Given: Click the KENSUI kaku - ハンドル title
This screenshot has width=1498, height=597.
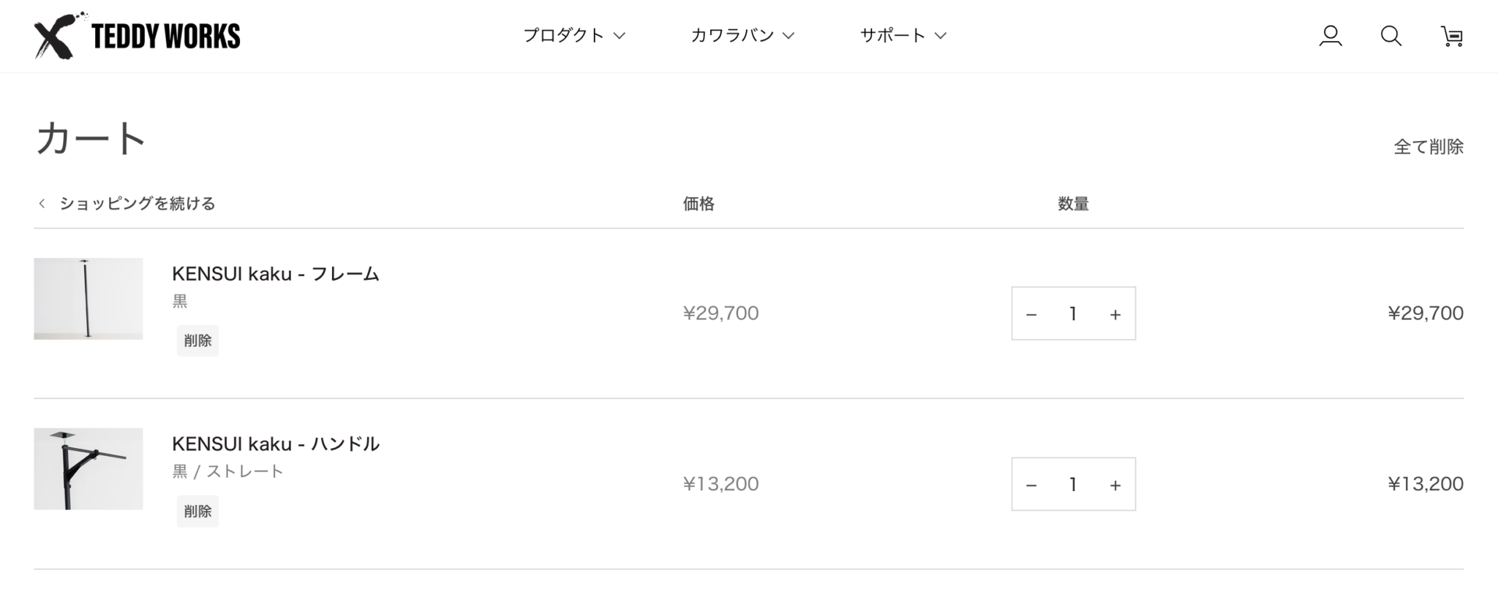Looking at the screenshot, I should coord(275,444).
